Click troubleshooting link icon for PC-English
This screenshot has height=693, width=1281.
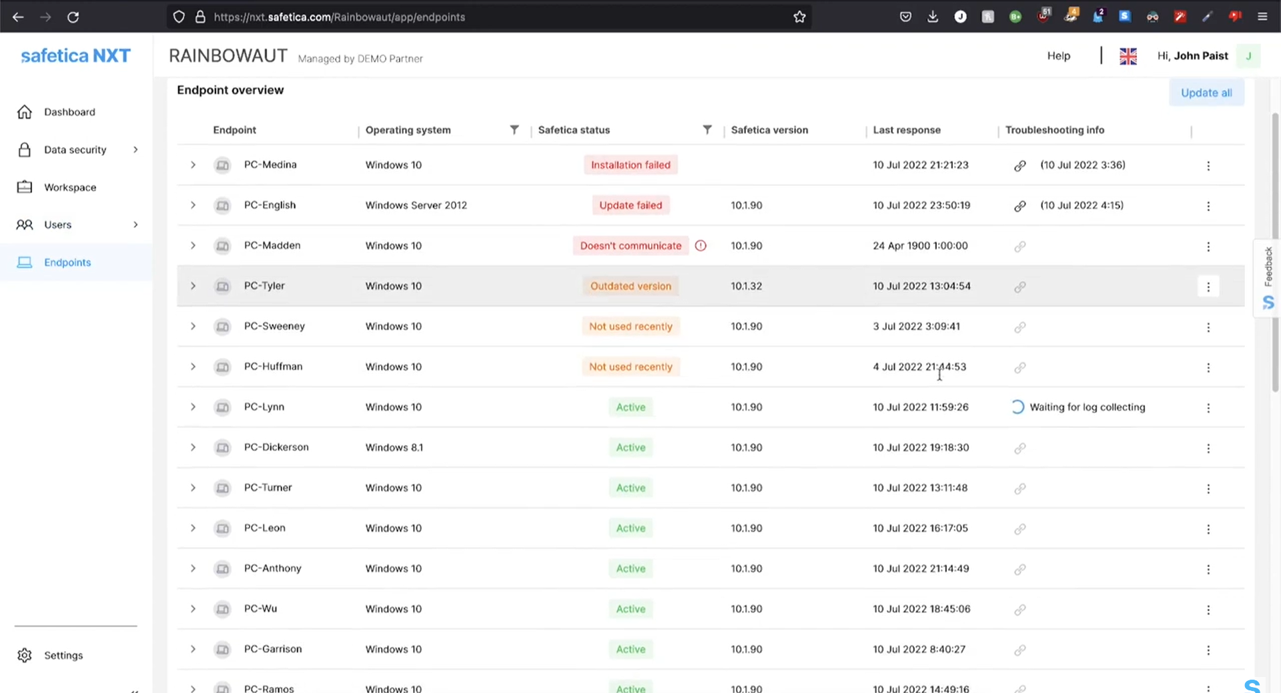click(1019, 206)
